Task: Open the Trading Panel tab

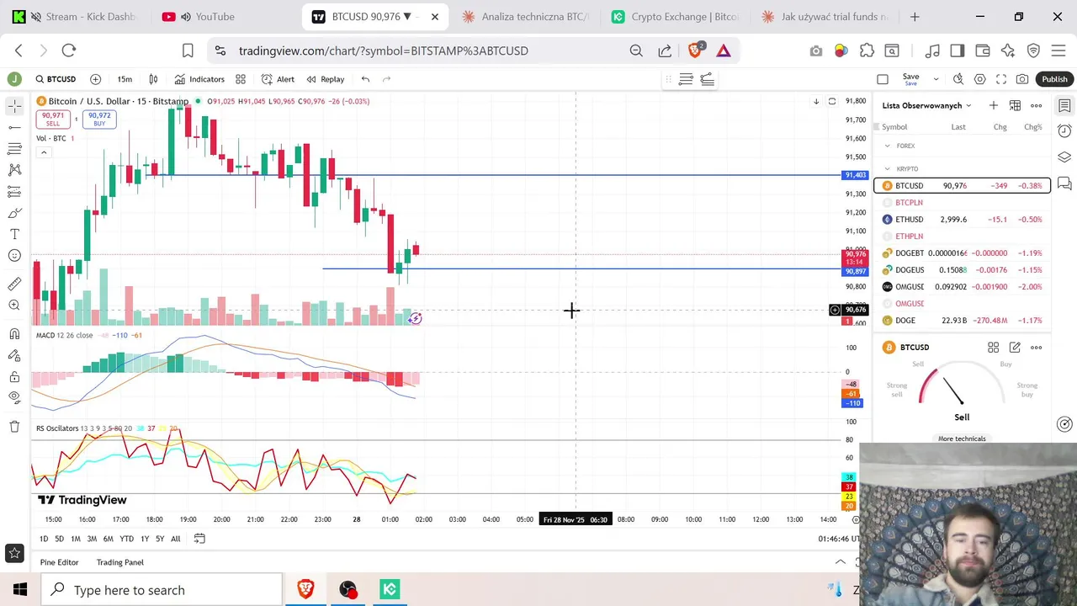Action: coord(120,562)
